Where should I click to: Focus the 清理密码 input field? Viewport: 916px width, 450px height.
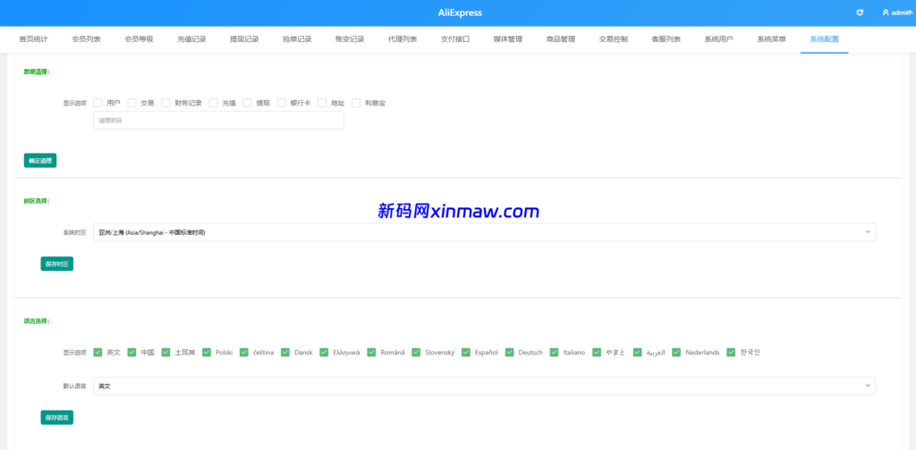(218, 120)
